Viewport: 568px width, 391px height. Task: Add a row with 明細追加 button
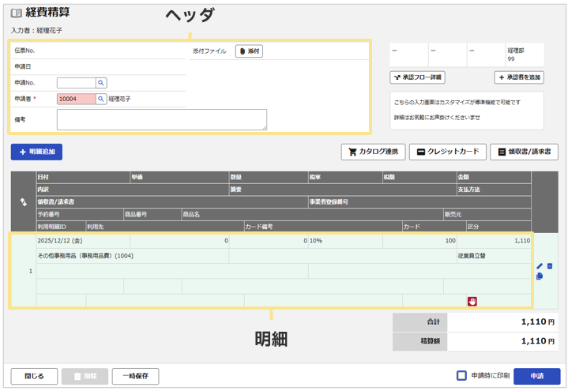click(36, 152)
